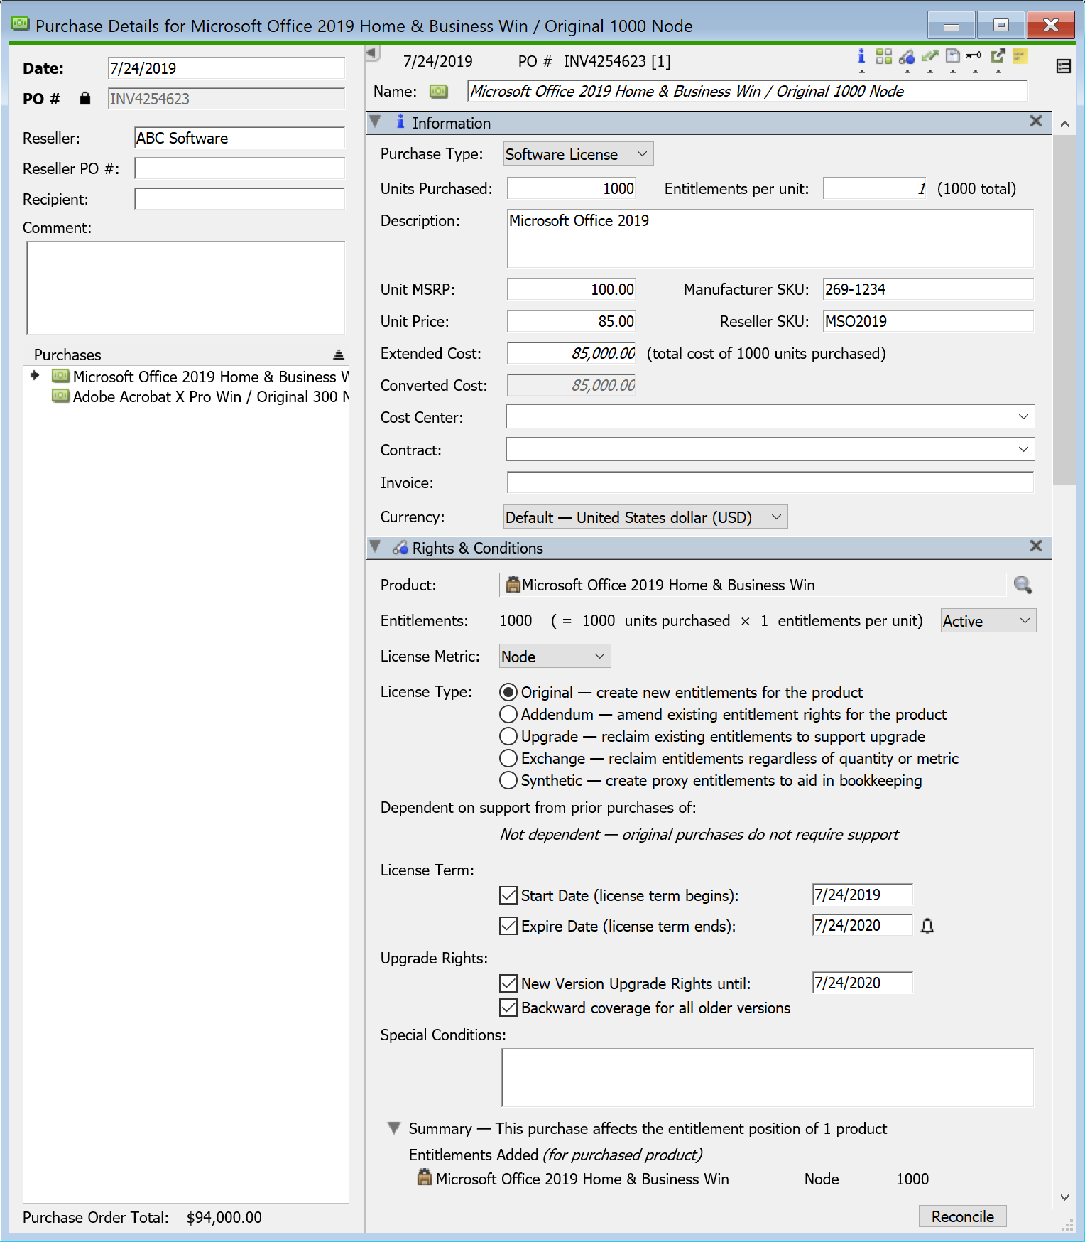The width and height of the screenshot is (1085, 1242).
Task: Click the product icon in Entitlements Added row
Action: [x=425, y=1177]
